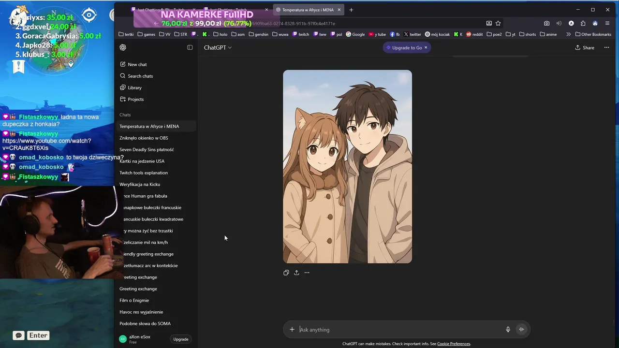Open the Cookie Preferences link
The width and height of the screenshot is (619, 348).
click(454, 344)
